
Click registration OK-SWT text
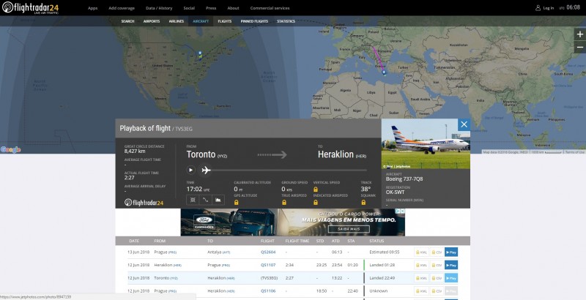coord(395,192)
